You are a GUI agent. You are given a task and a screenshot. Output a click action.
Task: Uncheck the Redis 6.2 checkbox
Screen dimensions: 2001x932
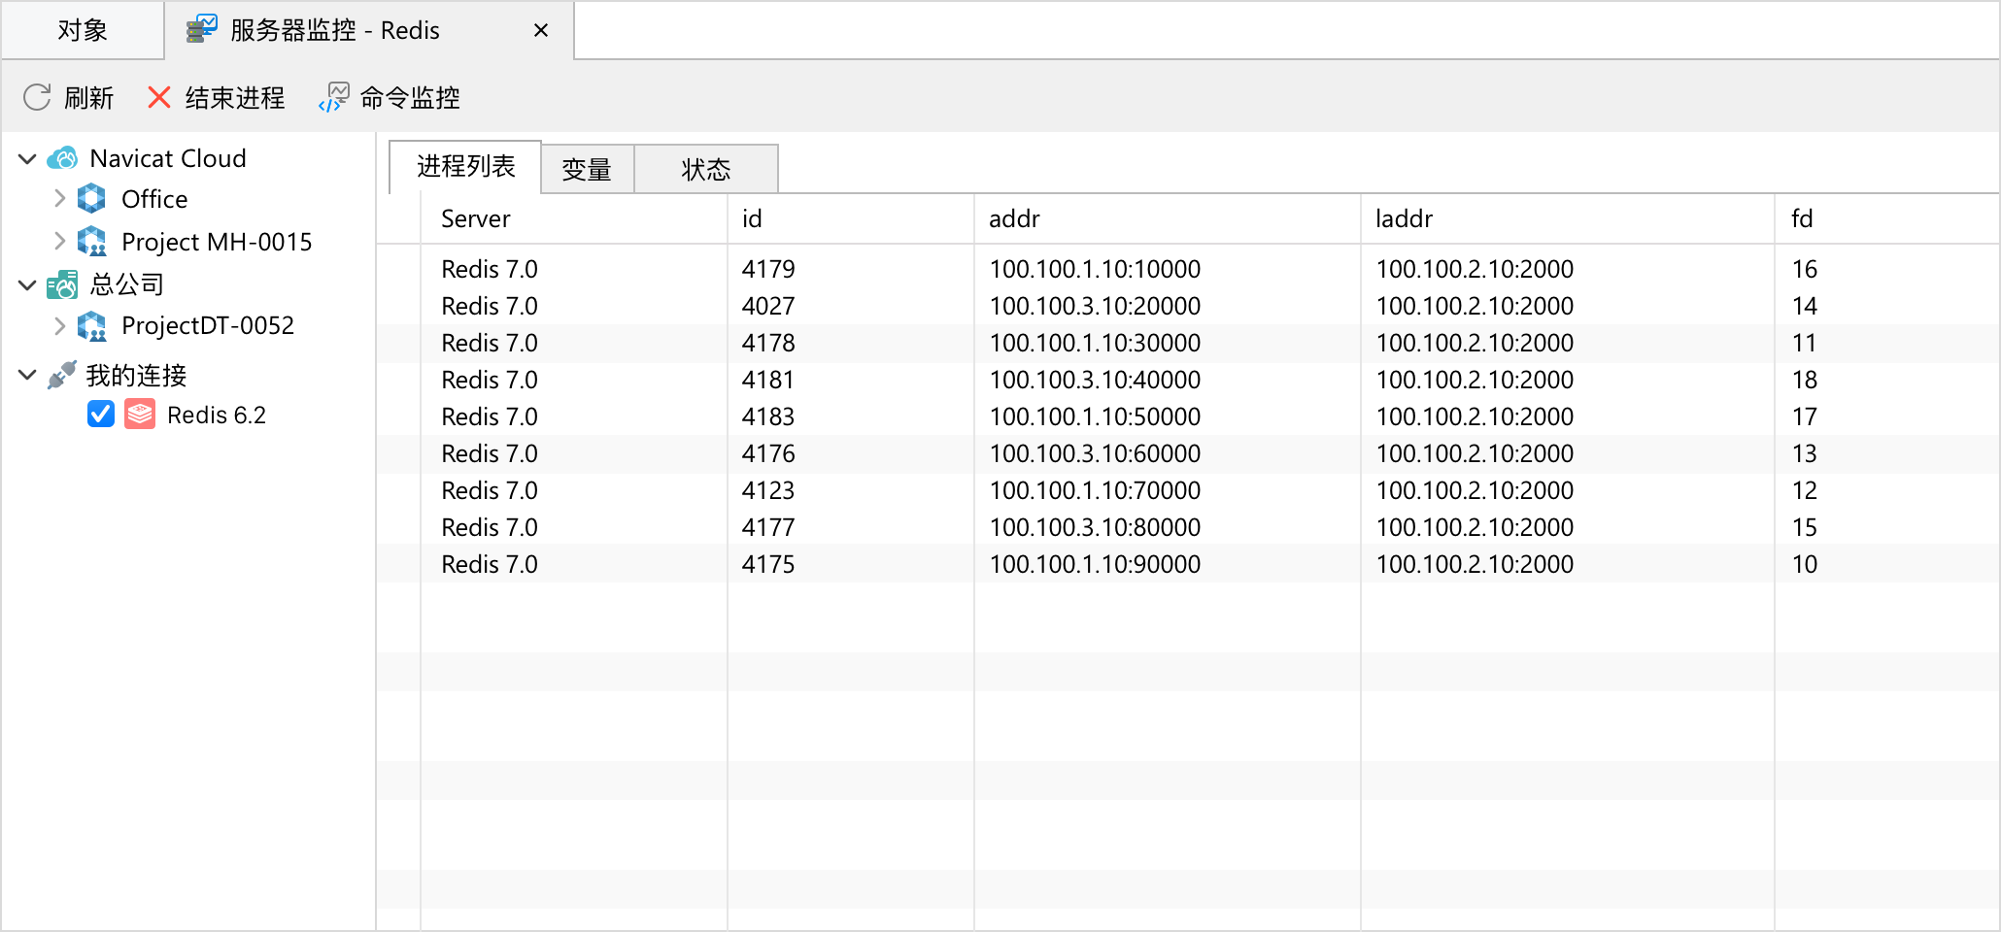101,415
